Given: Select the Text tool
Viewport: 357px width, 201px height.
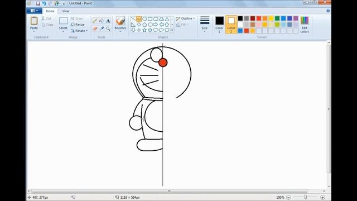Looking at the screenshot, I should coord(108,21).
